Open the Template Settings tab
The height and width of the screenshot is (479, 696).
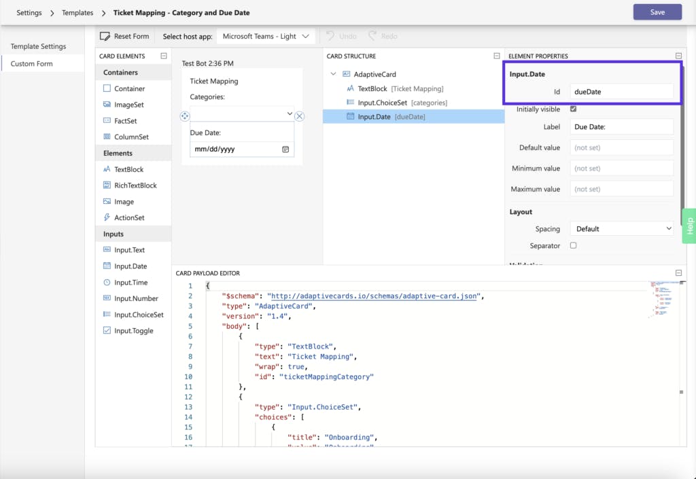click(x=39, y=46)
